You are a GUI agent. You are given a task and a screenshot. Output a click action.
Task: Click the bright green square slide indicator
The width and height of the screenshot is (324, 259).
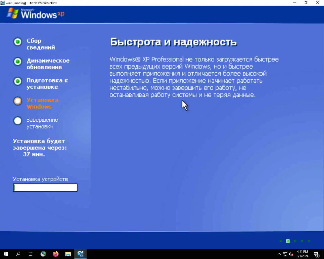pos(288,241)
